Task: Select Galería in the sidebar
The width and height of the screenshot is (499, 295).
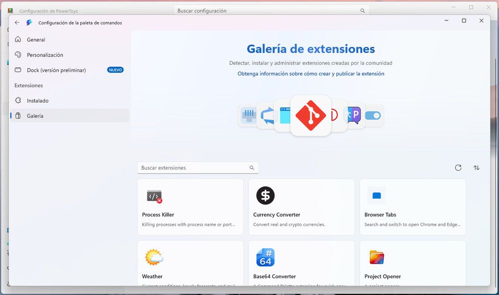Action: (70, 116)
